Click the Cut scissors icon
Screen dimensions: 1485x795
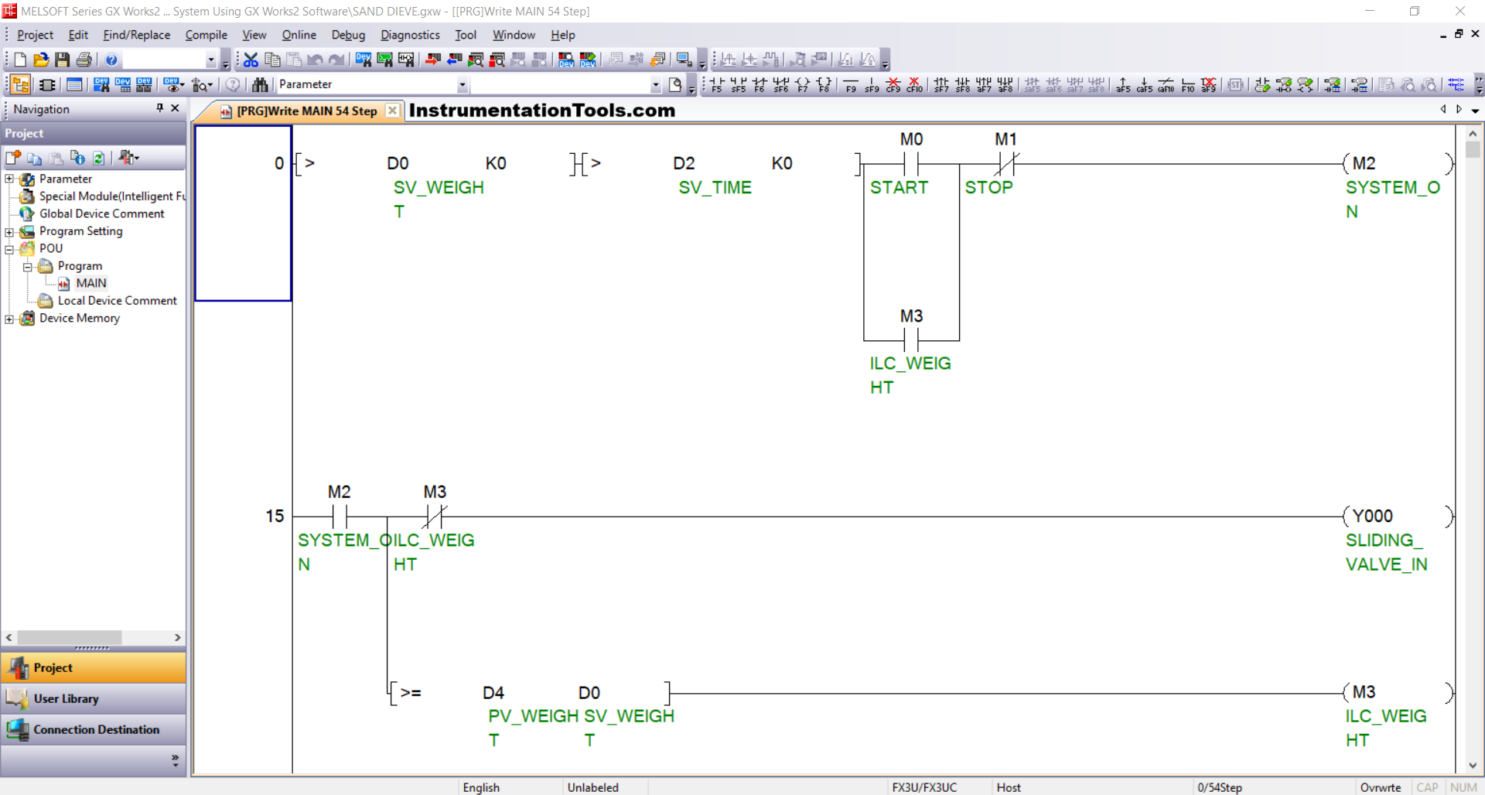click(x=251, y=60)
